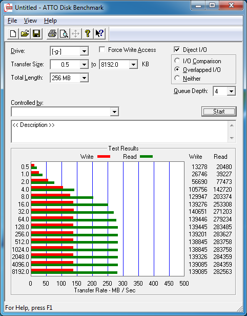The height and width of the screenshot is (316, 247).
Task: Click the New document toolbar icon
Action: pyautogui.click(x=13, y=33)
